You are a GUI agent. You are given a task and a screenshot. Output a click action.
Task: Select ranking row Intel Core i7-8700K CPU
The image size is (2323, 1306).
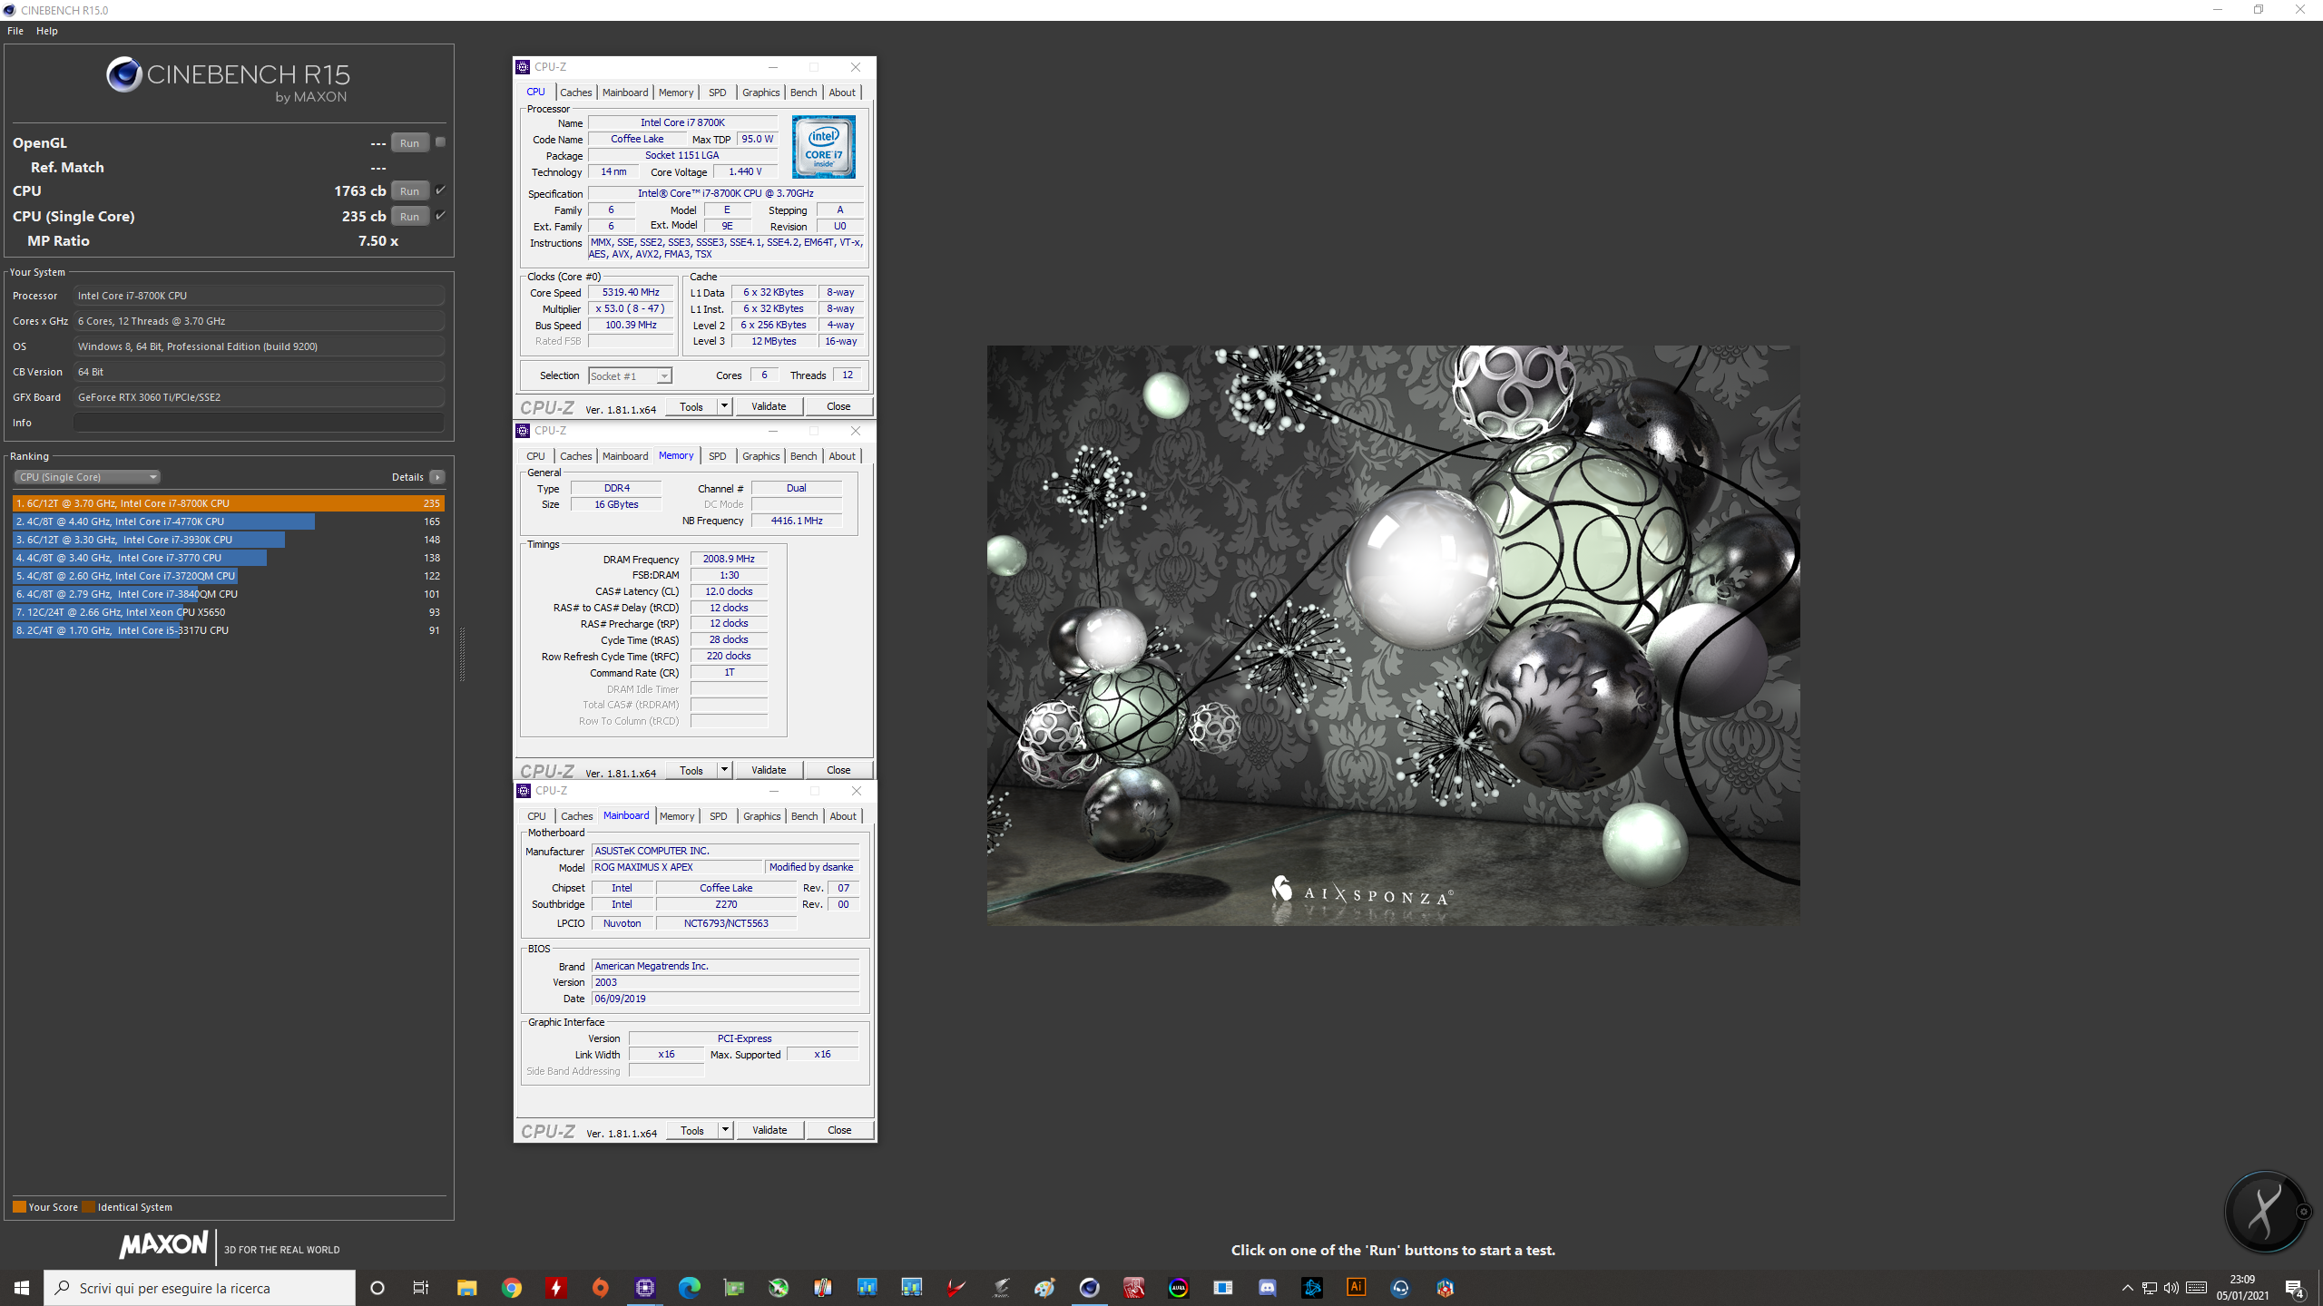pos(228,503)
